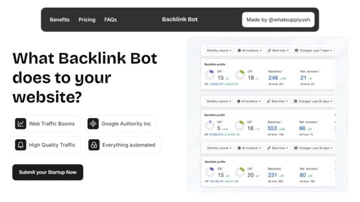360x202 pixels.
Task: Click the Web Traffic Booms chart icon
Action: 21,123
